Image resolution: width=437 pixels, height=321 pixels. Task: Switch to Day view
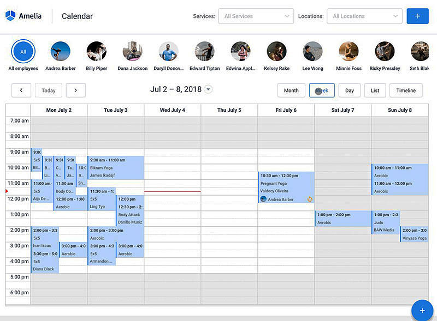click(x=349, y=90)
